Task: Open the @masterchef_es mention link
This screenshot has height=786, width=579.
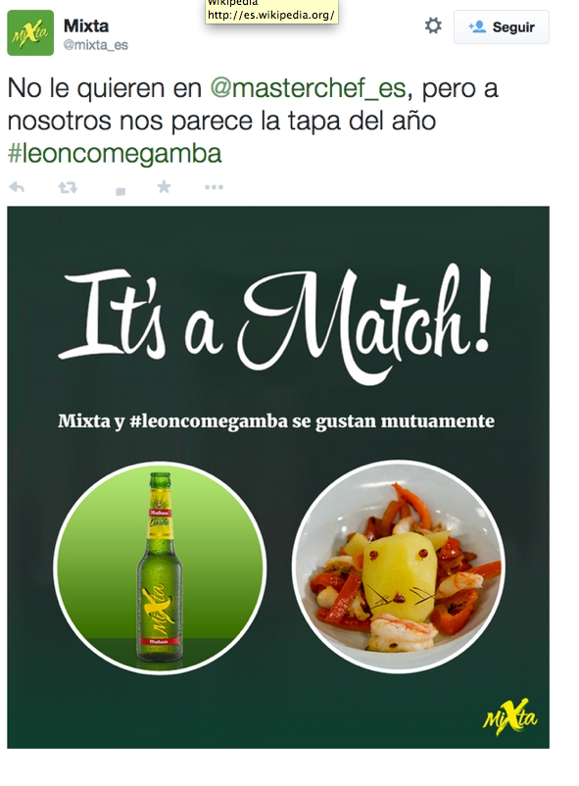Action: 308,88
